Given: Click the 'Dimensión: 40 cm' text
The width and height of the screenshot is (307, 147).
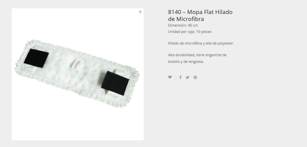Looking at the screenshot, I should 183,25.
